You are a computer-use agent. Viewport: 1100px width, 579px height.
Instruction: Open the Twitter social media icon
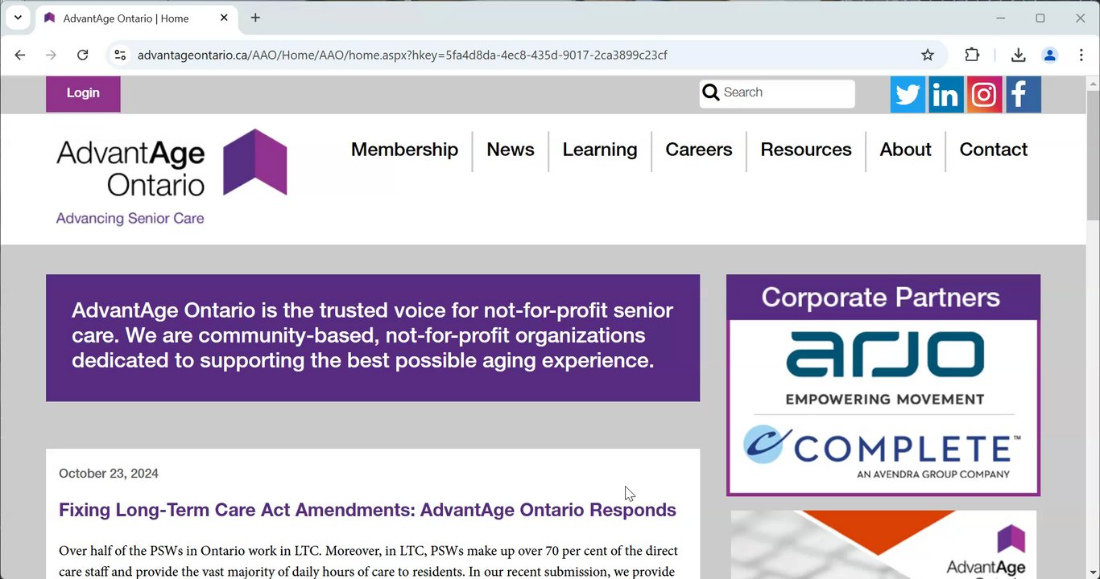coord(908,95)
